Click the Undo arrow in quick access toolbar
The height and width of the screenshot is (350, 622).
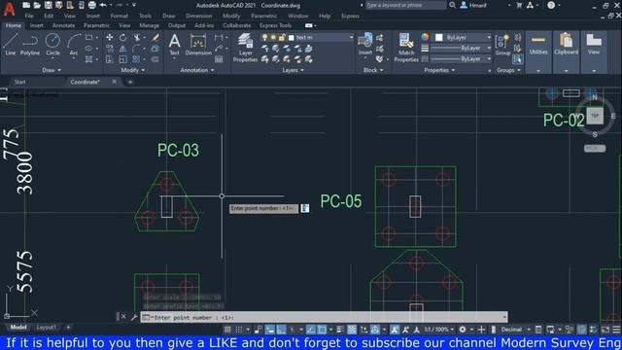[x=103, y=5]
